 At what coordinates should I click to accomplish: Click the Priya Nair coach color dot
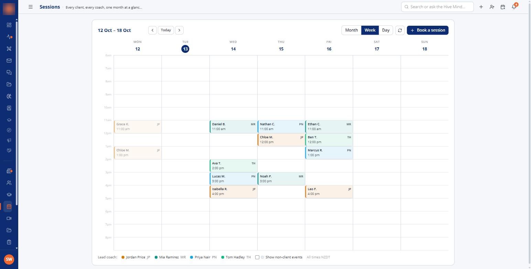coord(192,257)
